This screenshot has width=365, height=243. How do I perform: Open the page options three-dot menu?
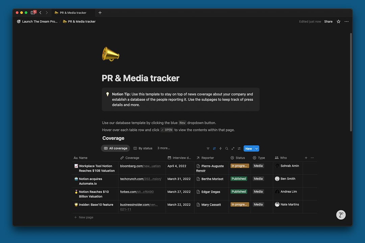[346, 21]
